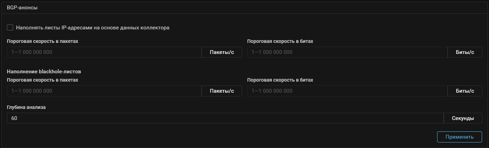Click the "Секунды" unit button

click(x=463, y=118)
